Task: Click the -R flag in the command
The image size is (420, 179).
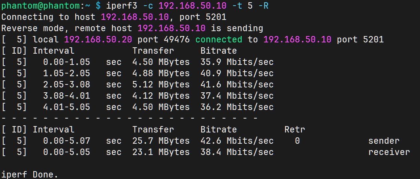Action: point(263,6)
